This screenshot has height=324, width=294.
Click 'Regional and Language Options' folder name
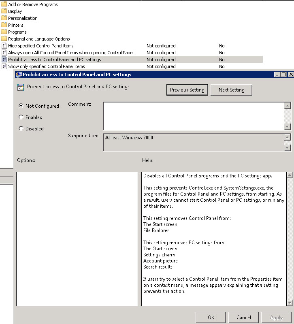39,39
